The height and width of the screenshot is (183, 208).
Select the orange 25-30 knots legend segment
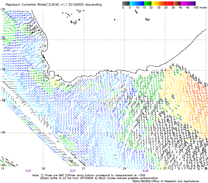pos(162,3)
